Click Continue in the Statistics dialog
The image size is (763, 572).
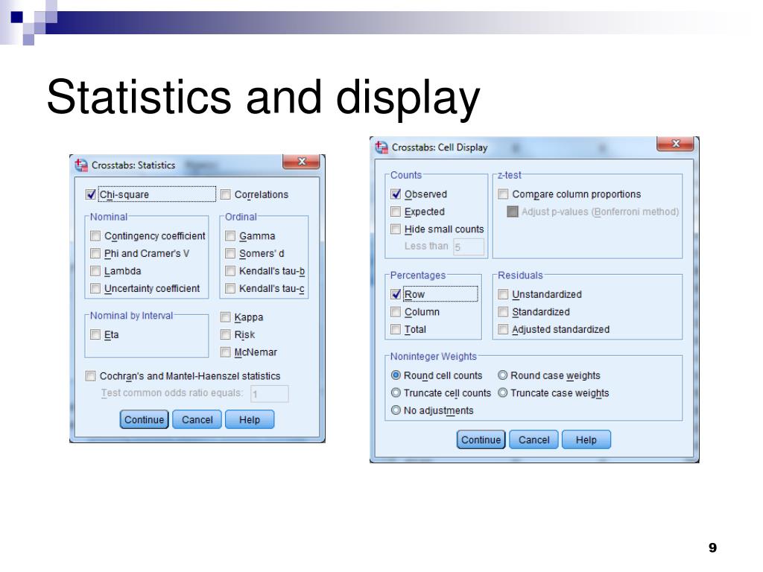coord(144,419)
